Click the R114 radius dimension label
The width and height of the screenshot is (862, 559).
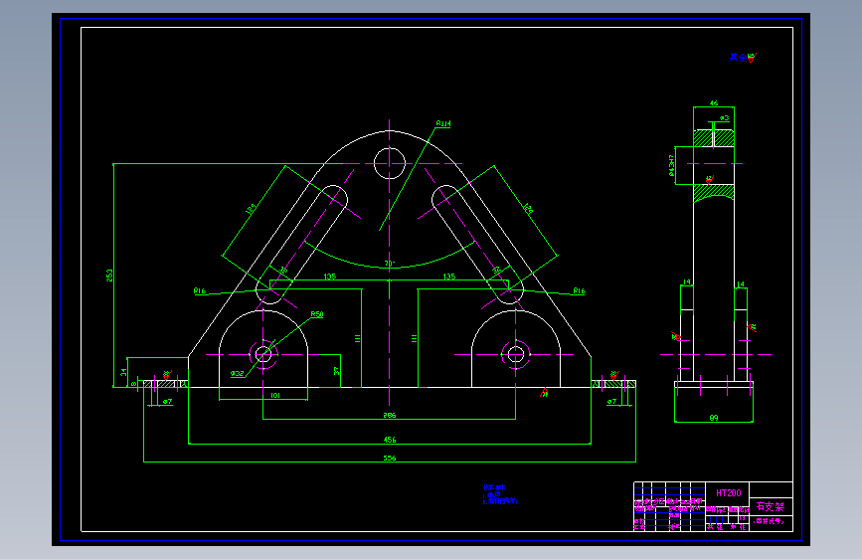[443, 123]
